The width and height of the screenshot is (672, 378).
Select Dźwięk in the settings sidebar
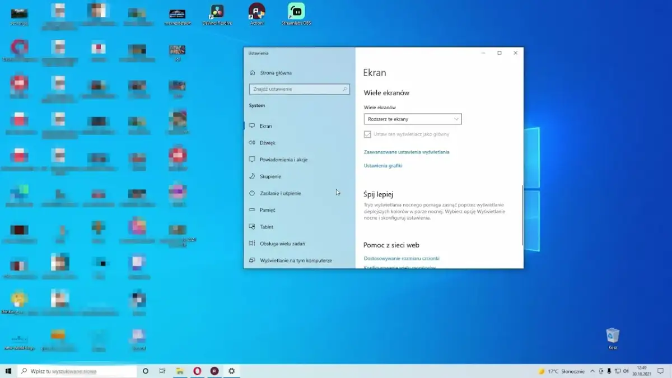point(268,143)
